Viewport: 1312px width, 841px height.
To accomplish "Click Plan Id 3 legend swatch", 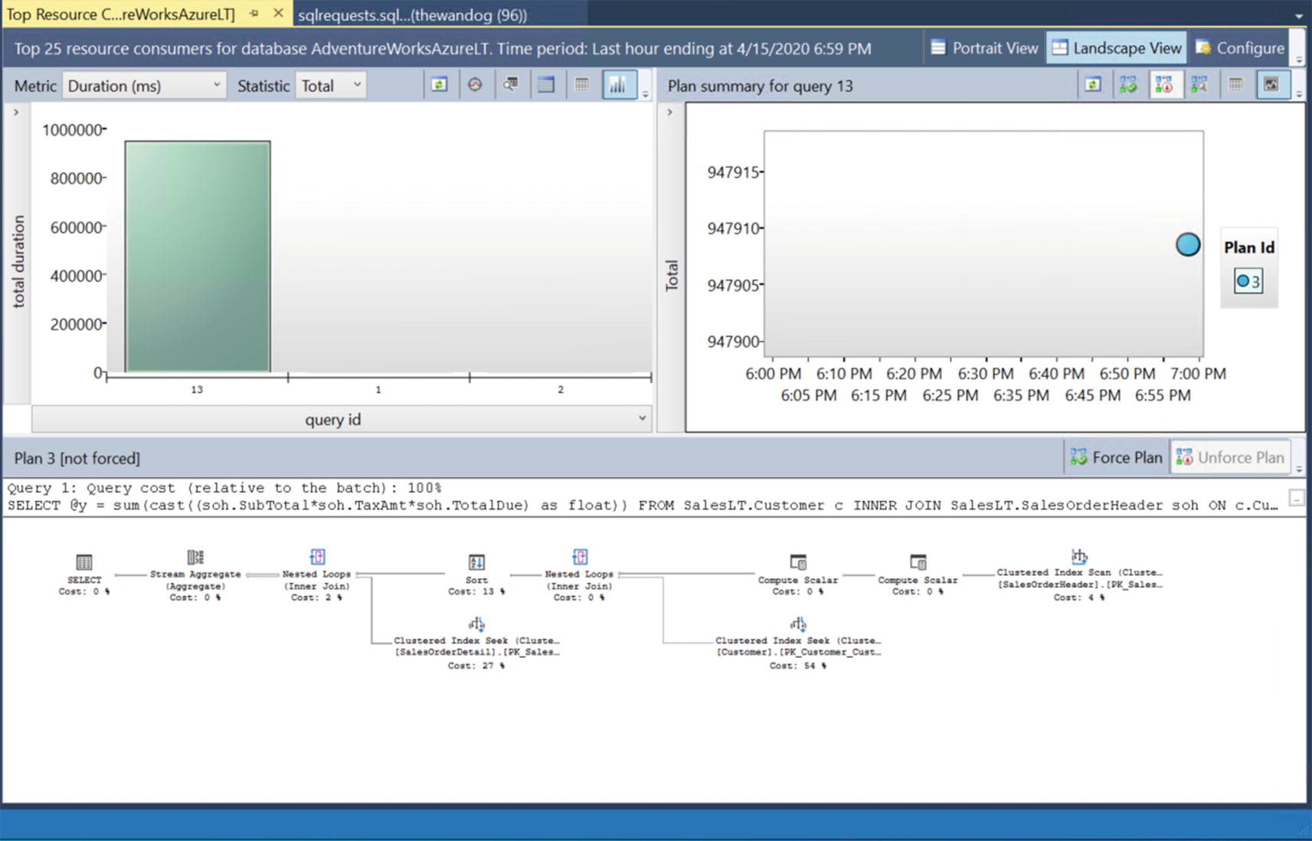I will pyautogui.click(x=1248, y=281).
